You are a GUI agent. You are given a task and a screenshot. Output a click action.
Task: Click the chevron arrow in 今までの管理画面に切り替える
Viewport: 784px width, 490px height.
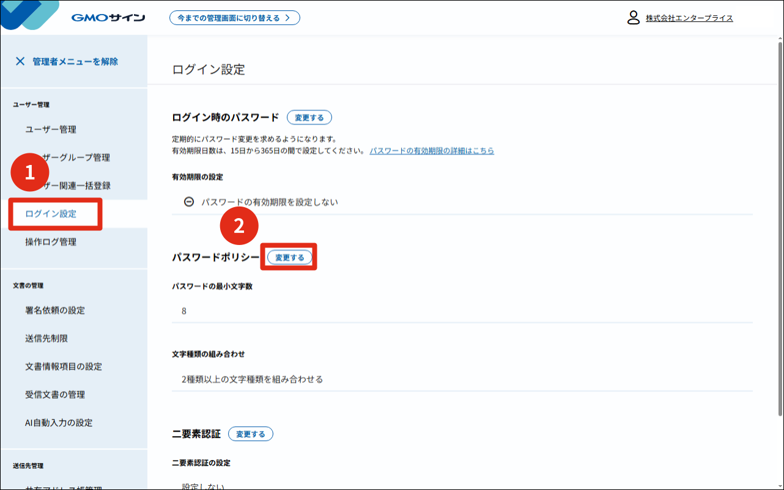point(287,18)
